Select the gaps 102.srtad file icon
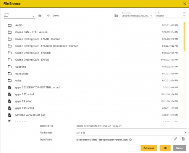Image resolution: width=189 pixels, height=153 pixels. pyautogui.click(x=10, y=94)
